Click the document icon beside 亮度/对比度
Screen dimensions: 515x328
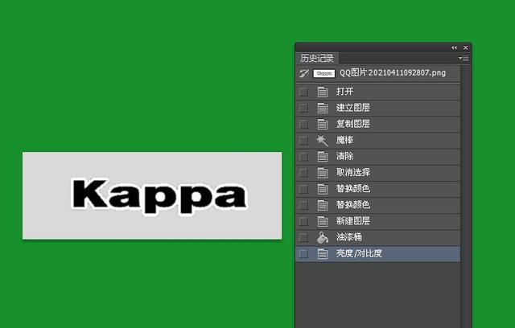click(x=323, y=253)
